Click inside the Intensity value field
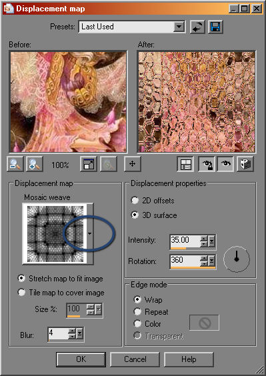This screenshot has height=376, width=266. tap(185, 241)
